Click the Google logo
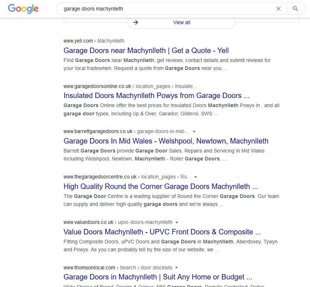 coord(23,9)
